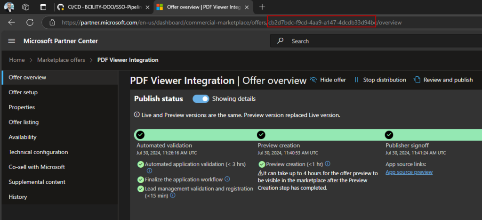Toggle the Showing details switch
This screenshot has height=220, width=482.
(201, 99)
